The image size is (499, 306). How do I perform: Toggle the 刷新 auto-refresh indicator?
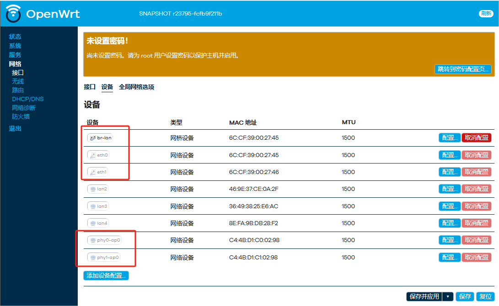pyautogui.click(x=486, y=14)
